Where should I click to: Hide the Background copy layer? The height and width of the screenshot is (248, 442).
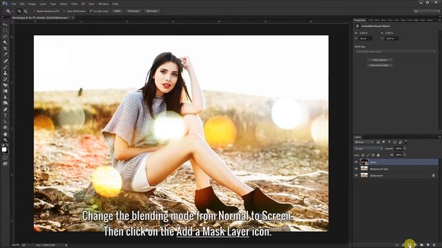click(356, 169)
